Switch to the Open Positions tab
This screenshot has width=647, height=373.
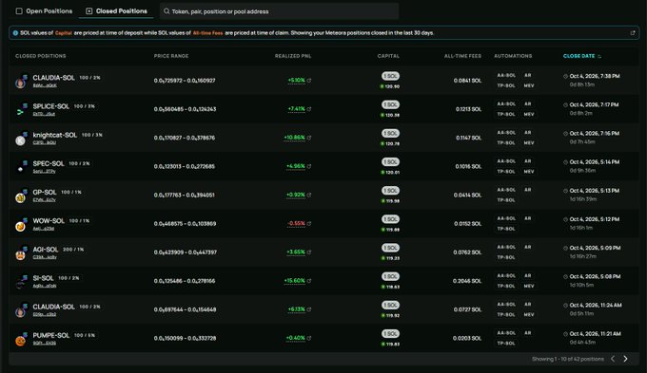click(x=44, y=11)
